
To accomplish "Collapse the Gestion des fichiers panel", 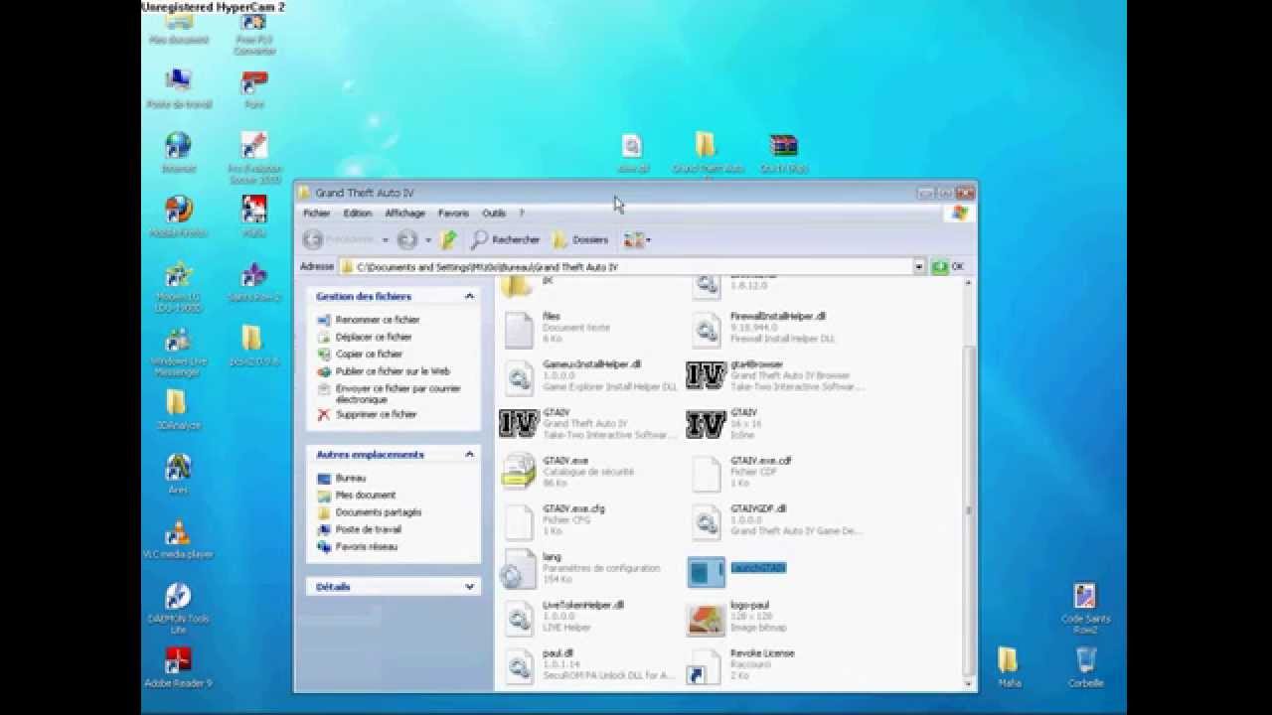I will point(469,296).
